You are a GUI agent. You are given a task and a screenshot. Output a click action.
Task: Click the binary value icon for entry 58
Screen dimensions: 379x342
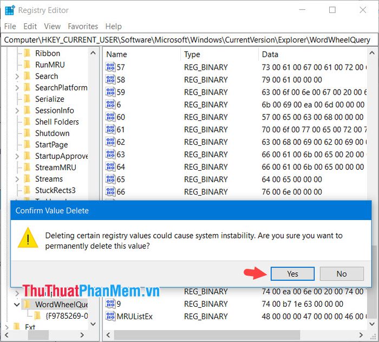(110, 80)
